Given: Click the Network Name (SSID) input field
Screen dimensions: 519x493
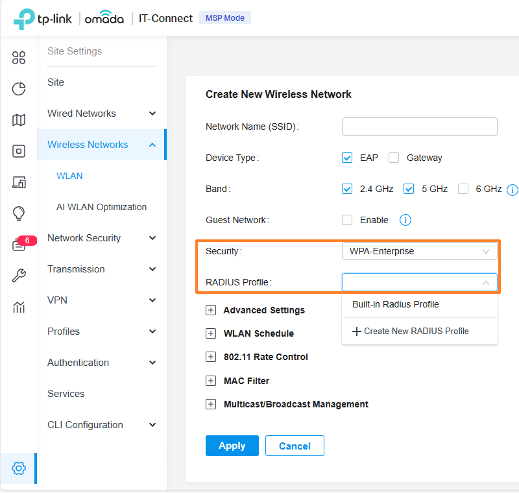Looking at the screenshot, I should pyautogui.click(x=419, y=126).
